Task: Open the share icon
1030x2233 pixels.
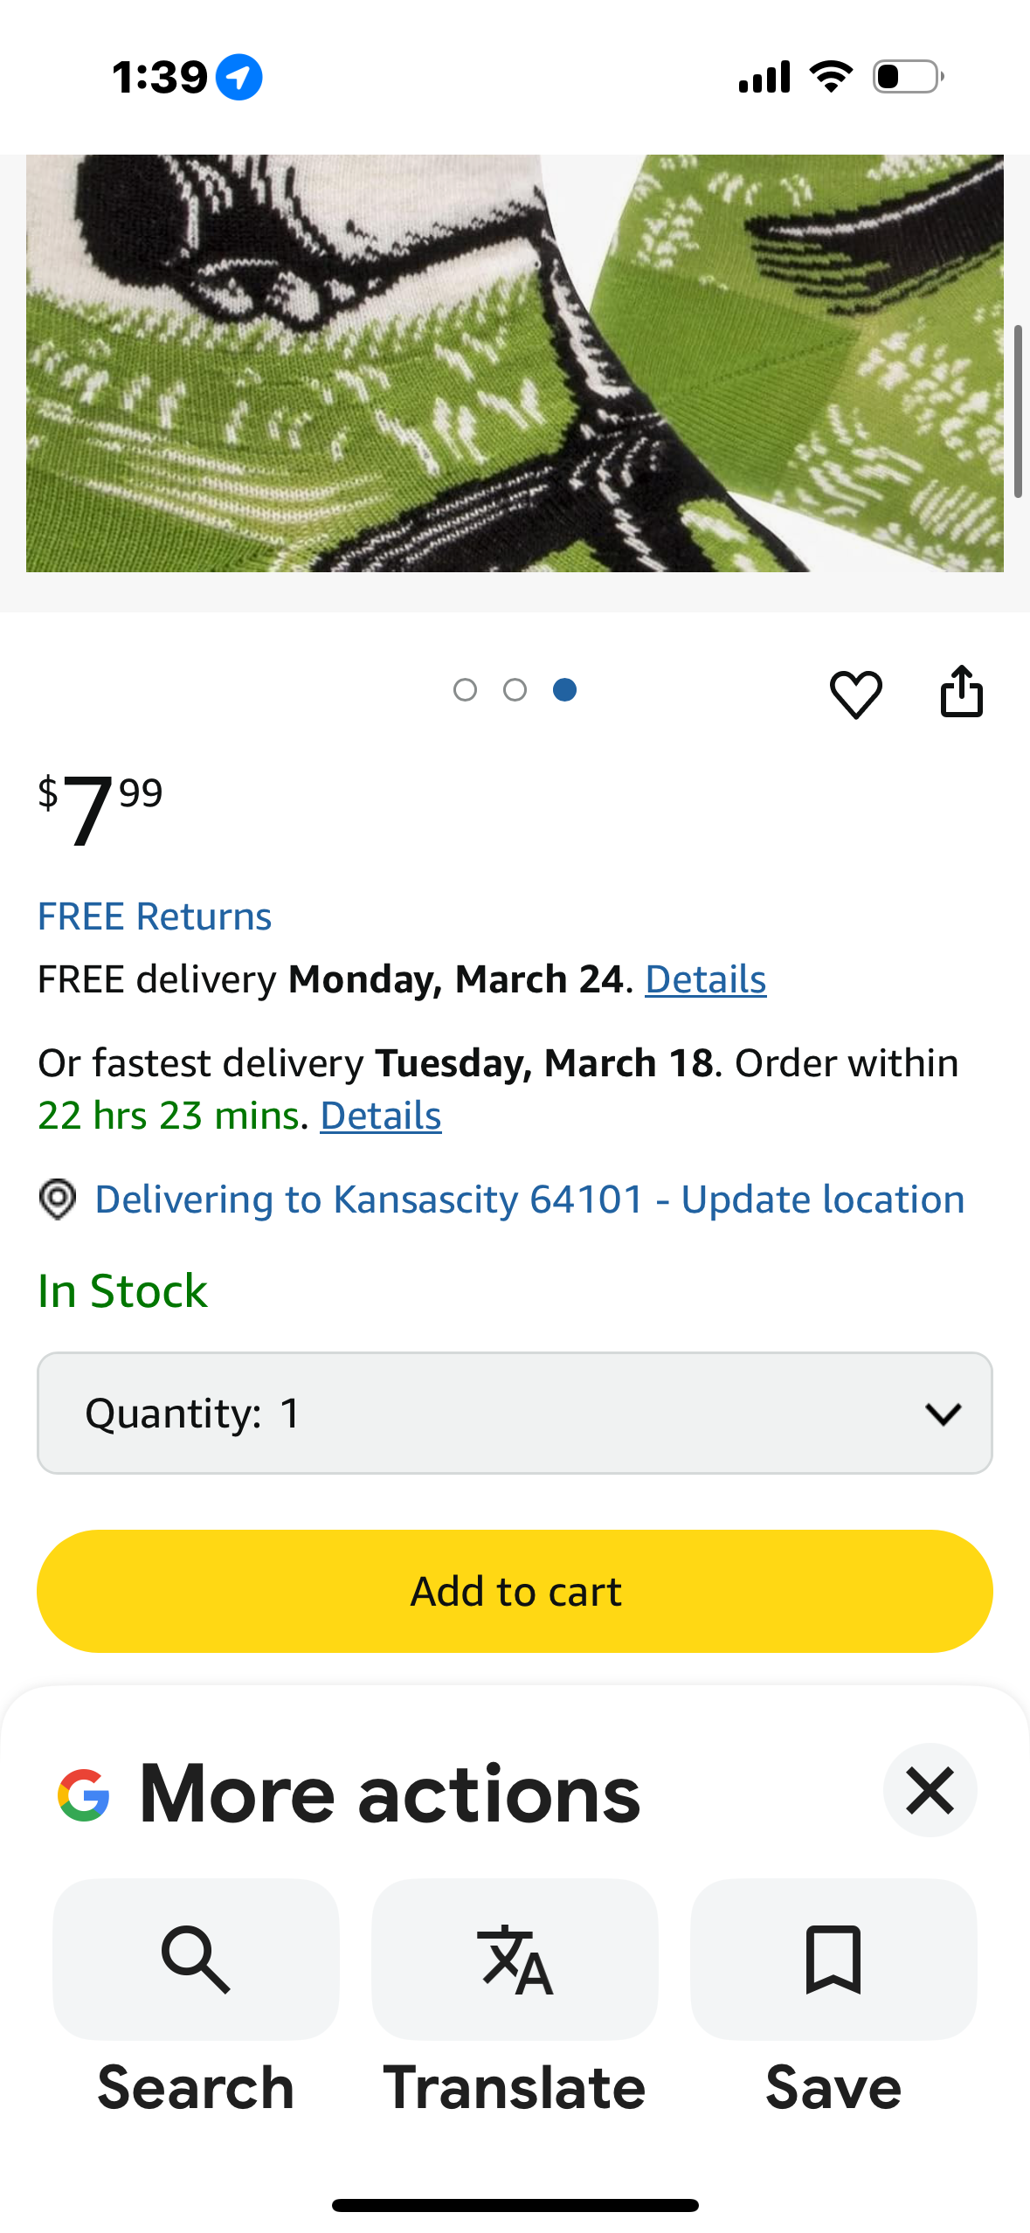Action: (x=961, y=691)
